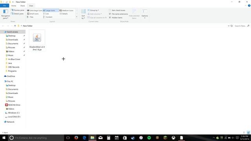Screen dimensions: 251x141
Task: Click the Cortana search box
Action: click(36, 137)
